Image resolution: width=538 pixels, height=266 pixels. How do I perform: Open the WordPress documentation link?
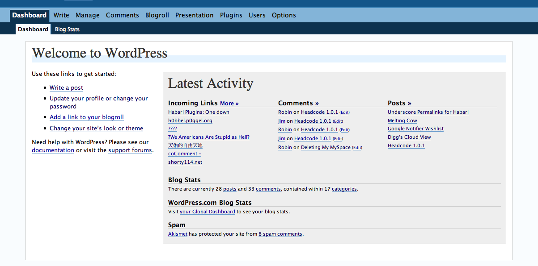pyautogui.click(x=53, y=150)
